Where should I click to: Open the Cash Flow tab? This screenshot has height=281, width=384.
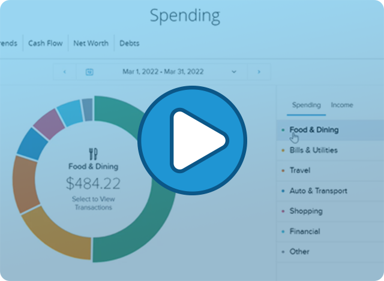pos(46,43)
